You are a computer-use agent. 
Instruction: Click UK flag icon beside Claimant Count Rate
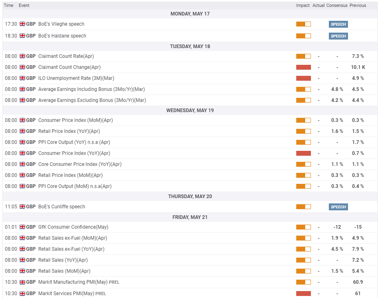point(22,56)
